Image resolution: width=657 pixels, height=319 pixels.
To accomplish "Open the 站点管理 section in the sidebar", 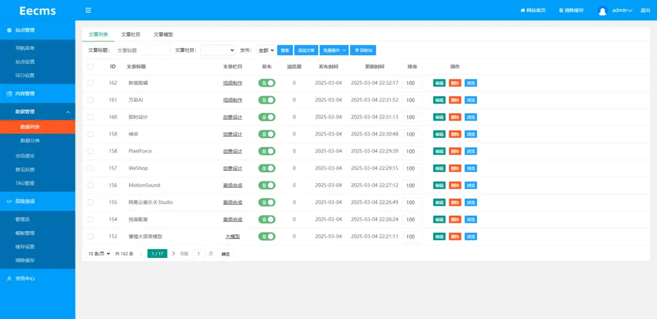I will 25,30.
